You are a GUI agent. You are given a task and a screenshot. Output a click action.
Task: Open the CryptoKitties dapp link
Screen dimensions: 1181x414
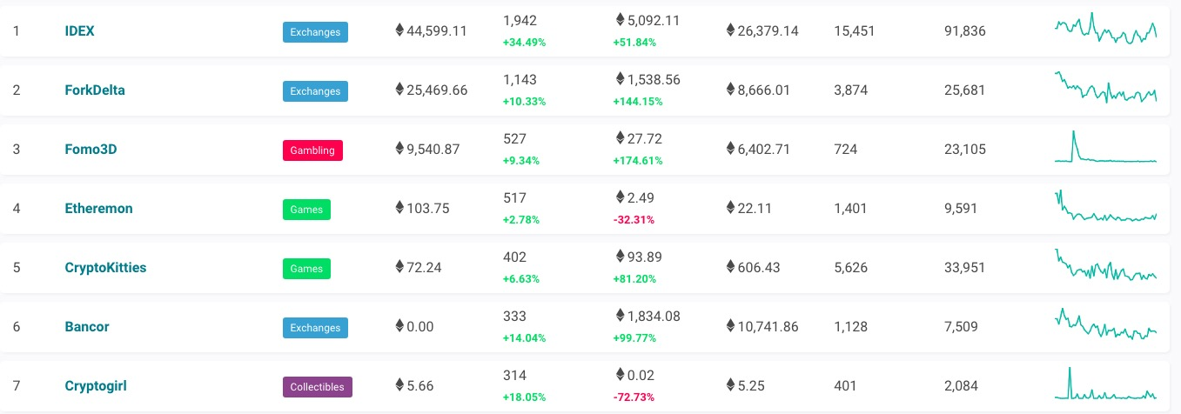[x=106, y=267]
